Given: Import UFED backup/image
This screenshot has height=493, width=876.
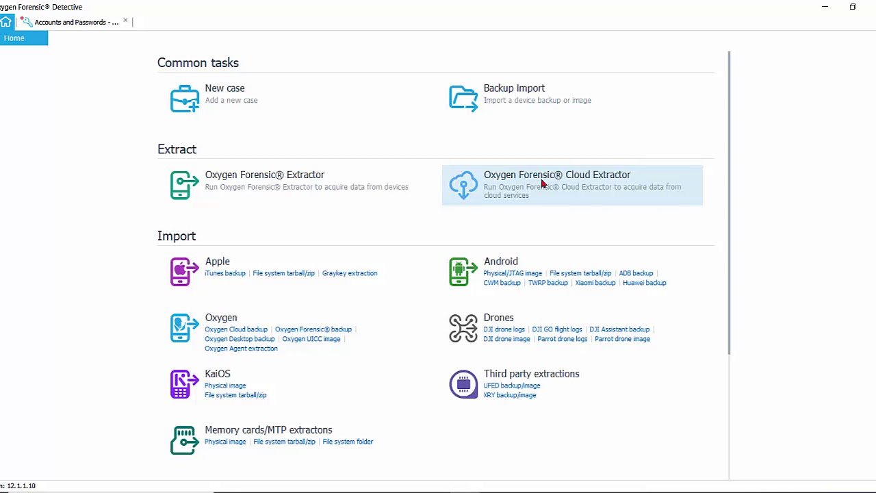Looking at the screenshot, I should click(512, 385).
